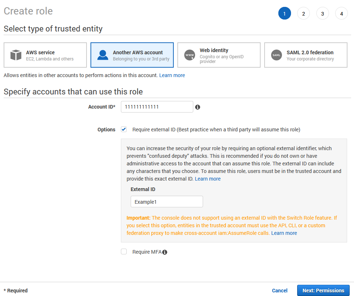Click the Web identity globe icon

pyautogui.click(x=190, y=55)
